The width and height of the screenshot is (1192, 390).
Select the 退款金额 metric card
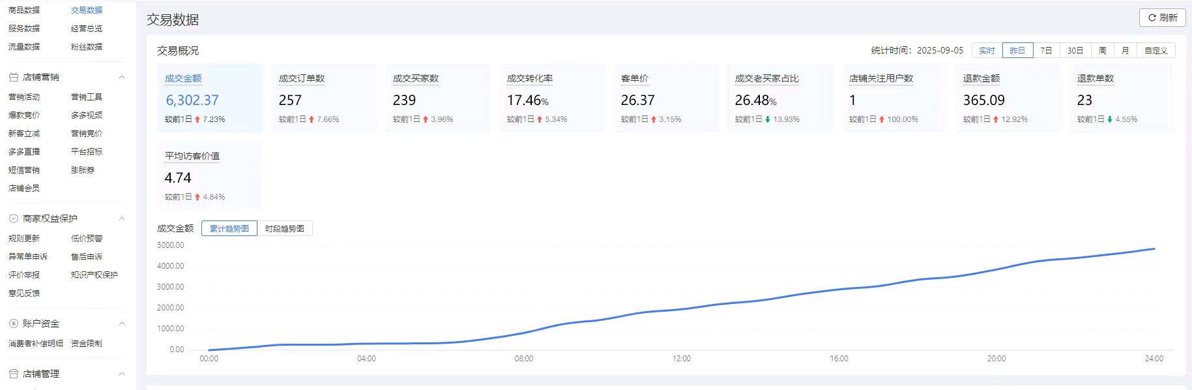pyautogui.click(x=1008, y=98)
